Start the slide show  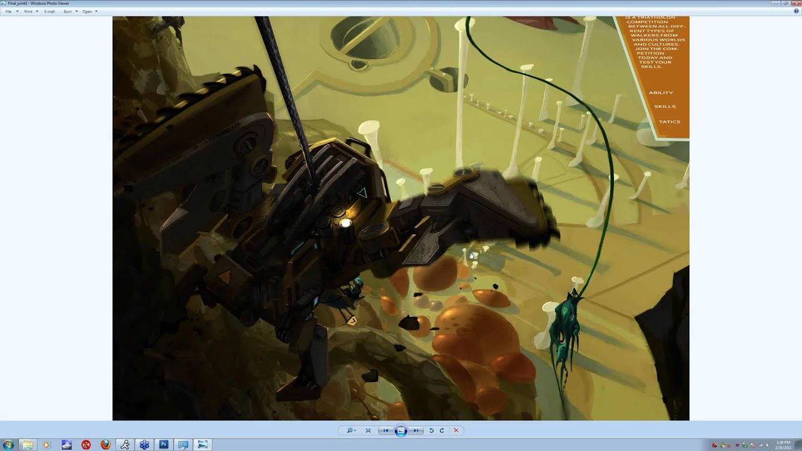pyautogui.click(x=401, y=430)
